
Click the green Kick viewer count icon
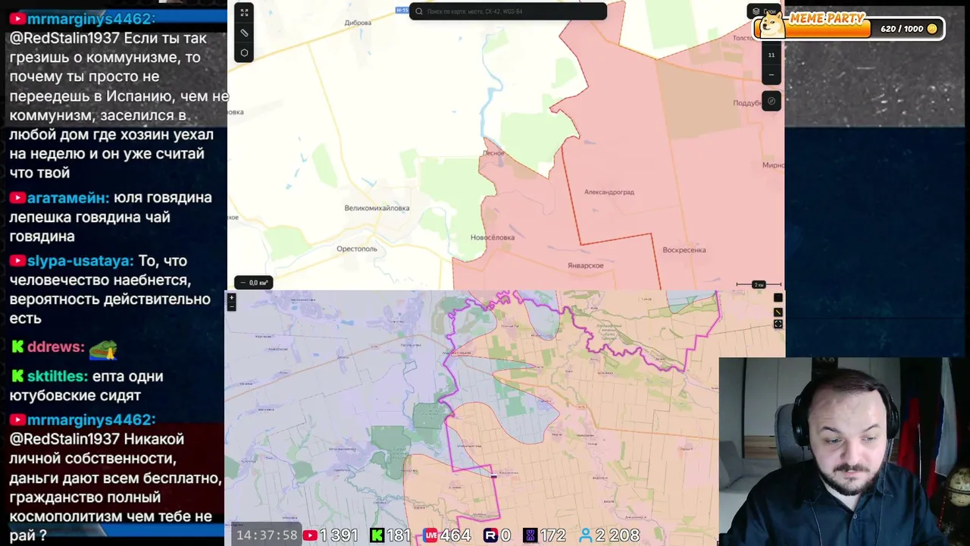(x=377, y=535)
